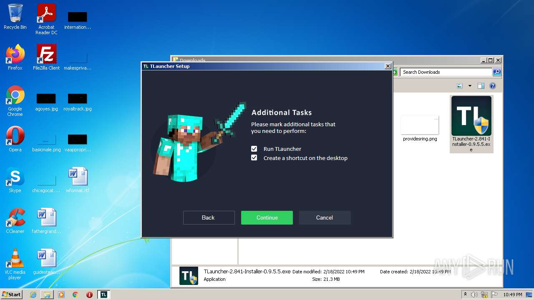This screenshot has width=534, height=300.
Task: Click the Size: 21.3 MB detail text
Action: click(326, 279)
